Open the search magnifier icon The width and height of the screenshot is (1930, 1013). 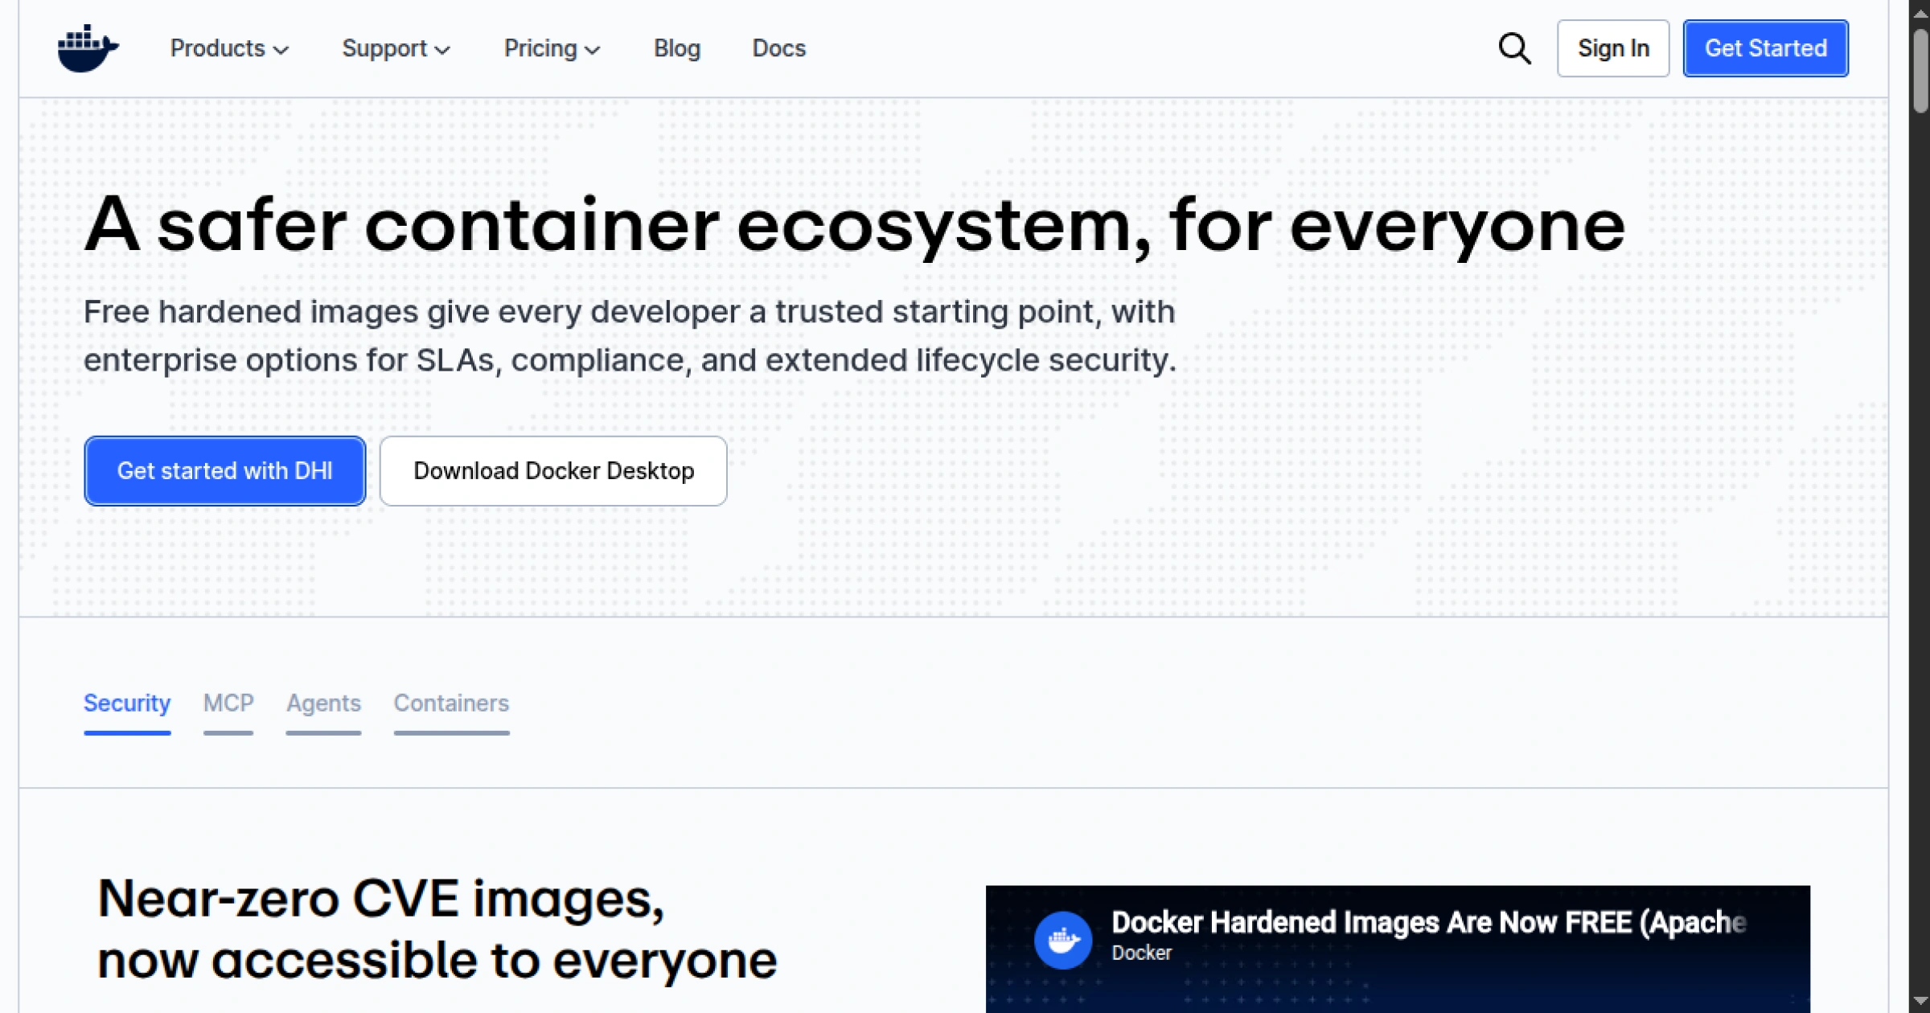click(x=1514, y=48)
